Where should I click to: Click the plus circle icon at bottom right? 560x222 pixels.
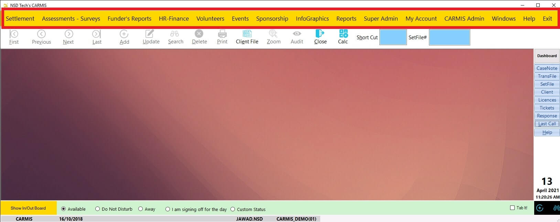click(540, 208)
